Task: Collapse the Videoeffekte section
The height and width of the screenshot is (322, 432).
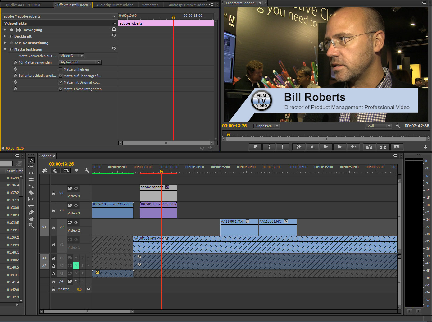Action: 115,23
